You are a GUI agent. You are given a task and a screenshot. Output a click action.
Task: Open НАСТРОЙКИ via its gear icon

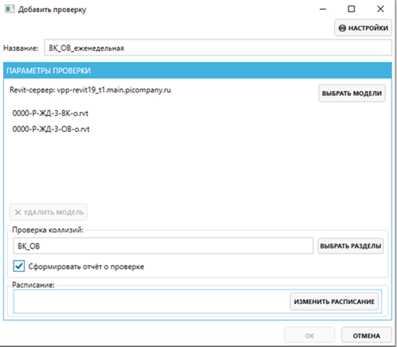[x=342, y=28]
